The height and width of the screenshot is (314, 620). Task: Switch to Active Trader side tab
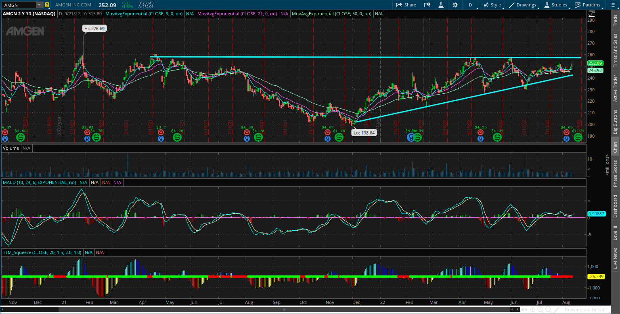click(x=615, y=89)
